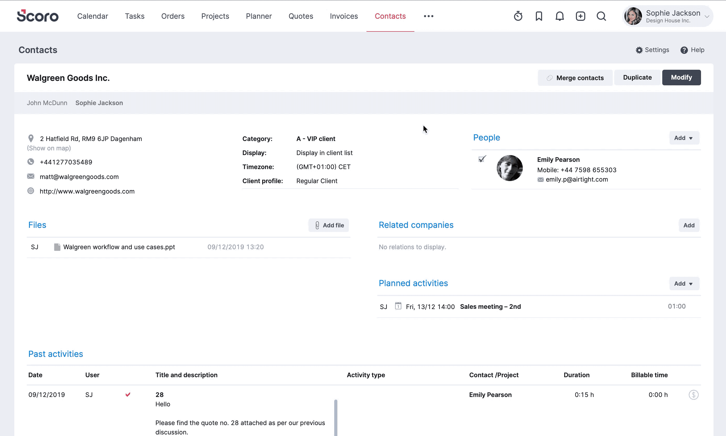Click activity title 28 in past activities
This screenshot has height=436, width=726.
[x=159, y=395]
